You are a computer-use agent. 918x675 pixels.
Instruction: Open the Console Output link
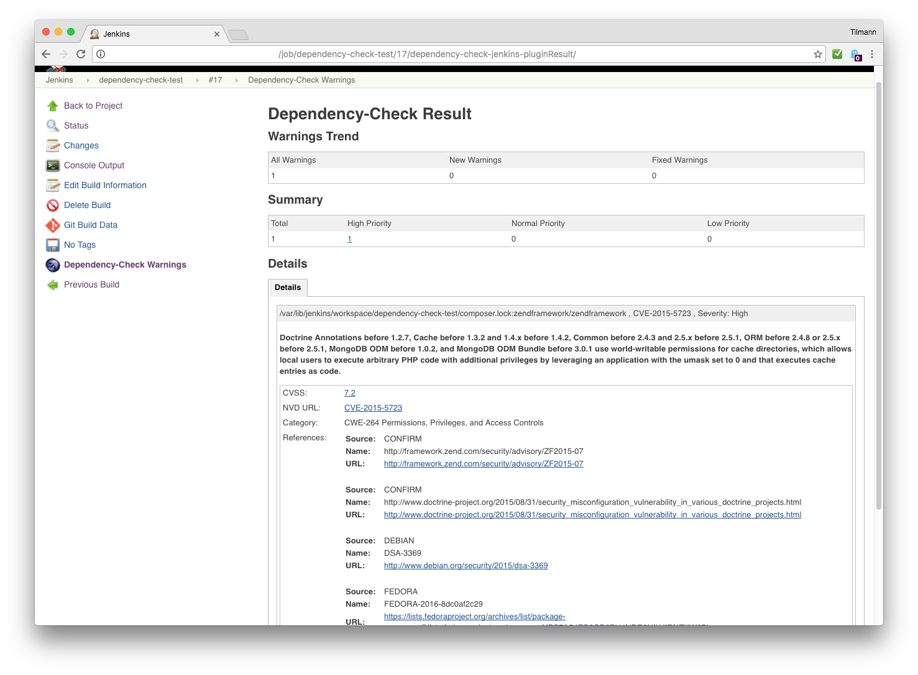94,165
